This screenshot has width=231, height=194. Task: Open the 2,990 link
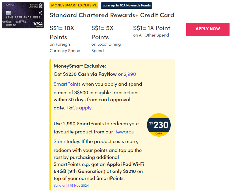point(130,74)
